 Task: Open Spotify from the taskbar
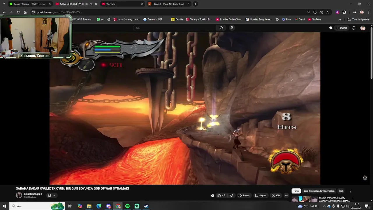coord(127,206)
